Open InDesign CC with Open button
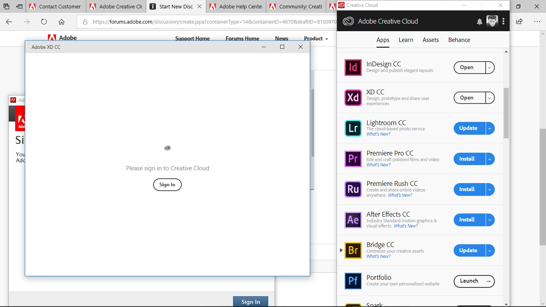The width and height of the screenshot is (546, 307). pyautogui.click(x=470, y=68)
